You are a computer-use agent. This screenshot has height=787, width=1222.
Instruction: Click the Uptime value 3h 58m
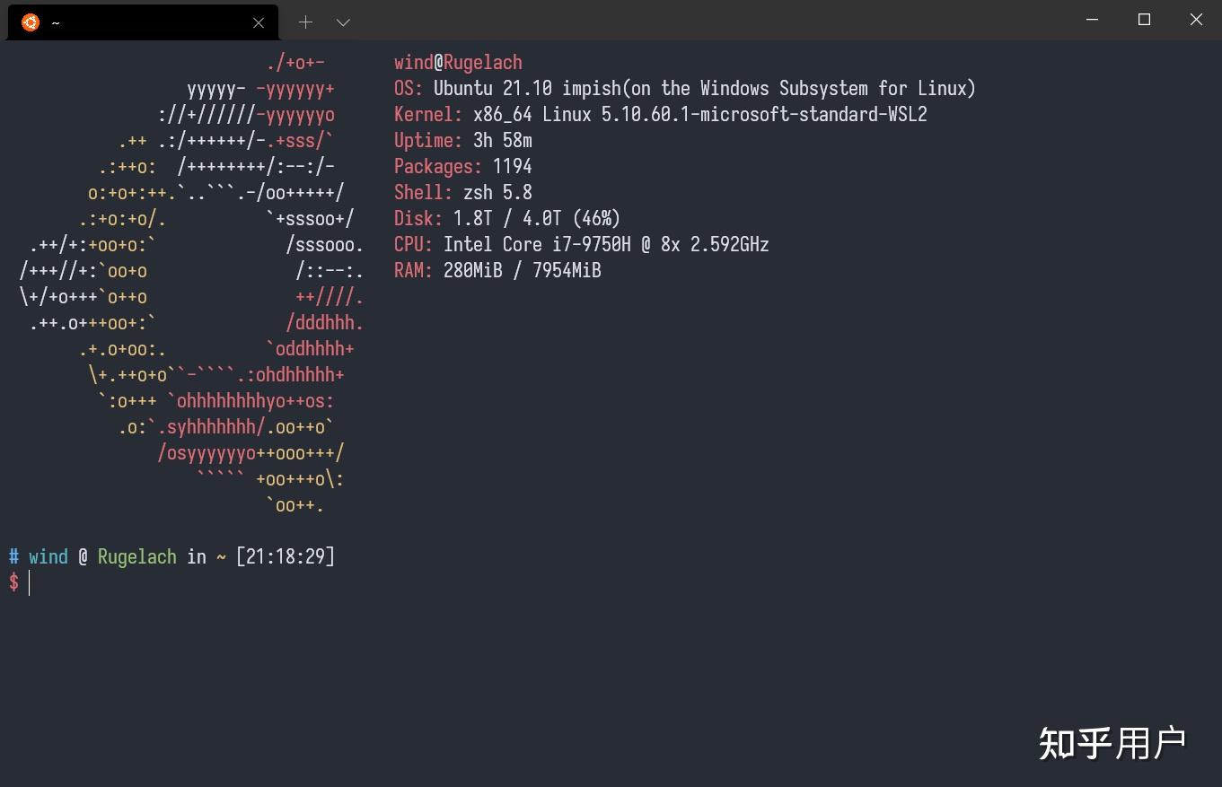[x=502, y=141]
